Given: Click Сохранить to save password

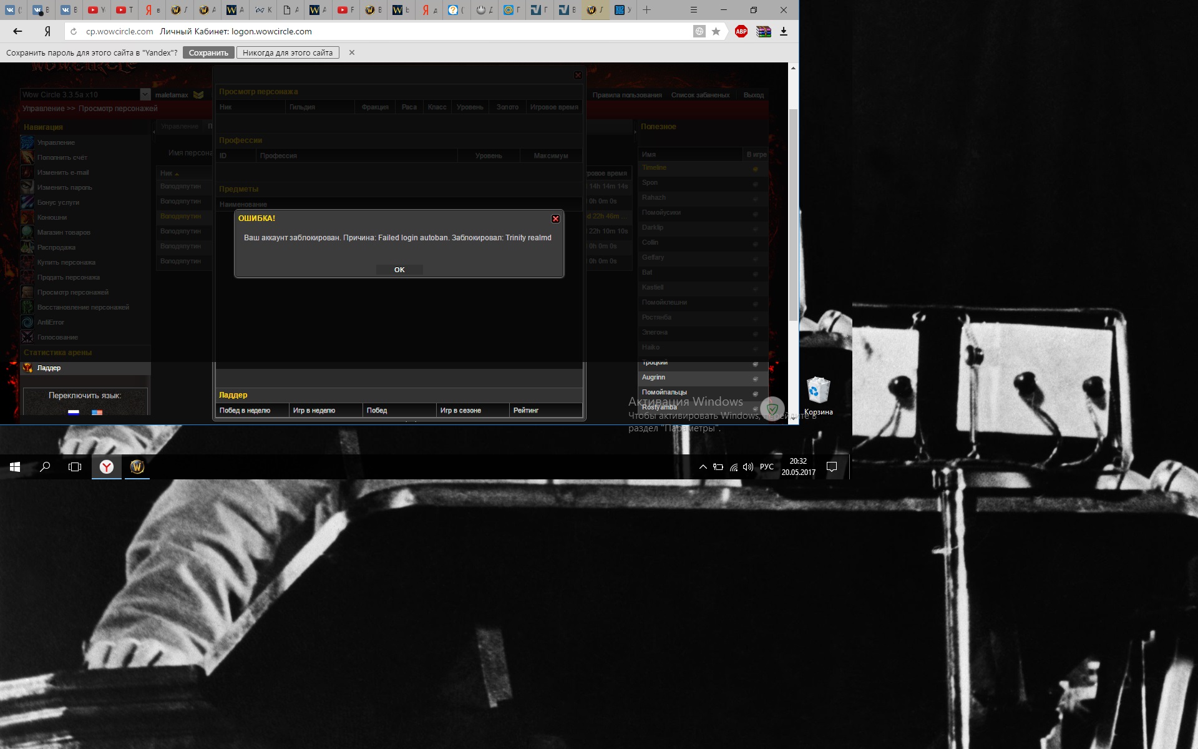Looking at the screenshot, I should pyautogui.click(x=208, y=52).
